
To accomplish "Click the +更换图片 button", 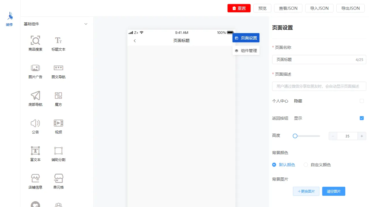I will pos(306,191).
